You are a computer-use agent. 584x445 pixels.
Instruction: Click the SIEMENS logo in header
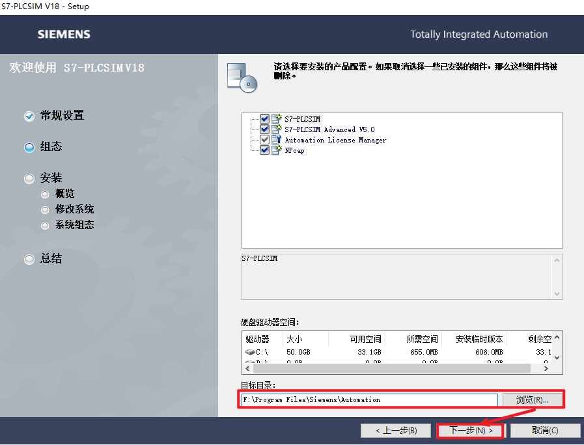click(64, 34)
